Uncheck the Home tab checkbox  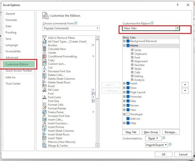point(128,46)
